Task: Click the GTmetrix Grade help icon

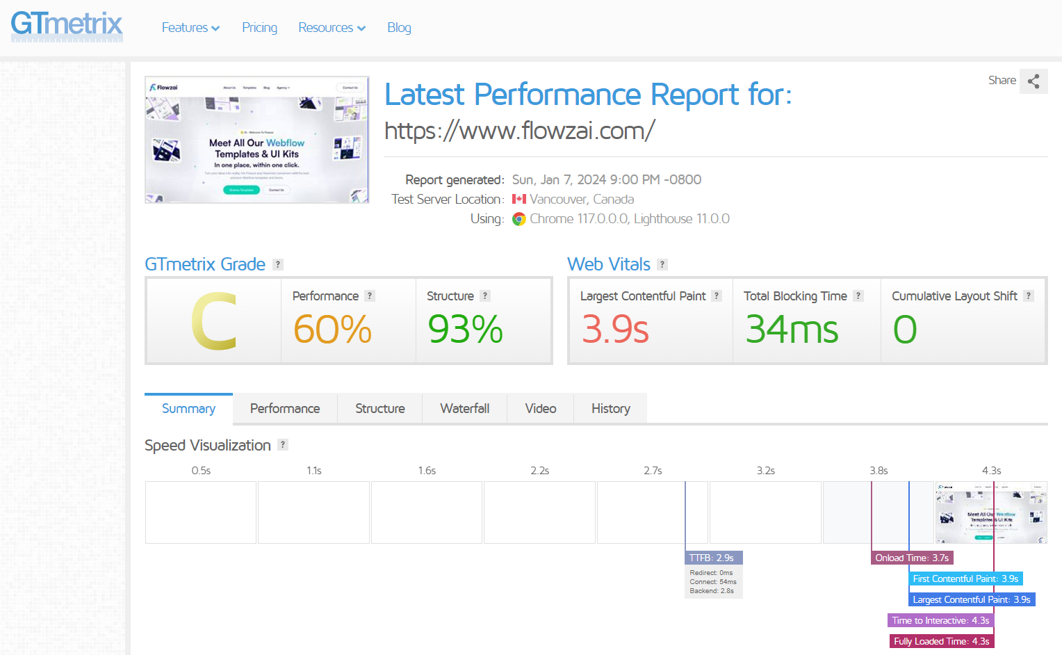Action: pyautogui.click(x=278, y=264)
